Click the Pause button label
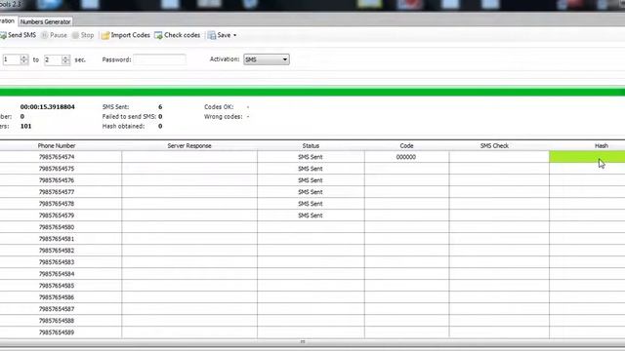The image size is (625, 351). [x=59, y=35]
